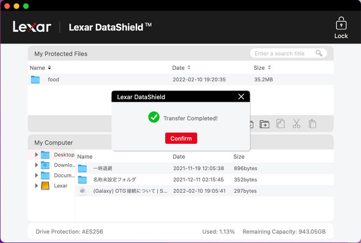This screenshot has width=361, height=243.
Task: Click the 'Remaining Capacity: 943.05GB' status text
Action: click(284, 231)
